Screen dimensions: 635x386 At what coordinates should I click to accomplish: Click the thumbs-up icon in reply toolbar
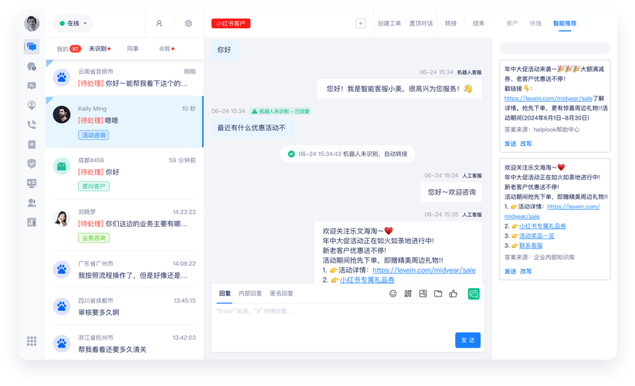[453, 294]
